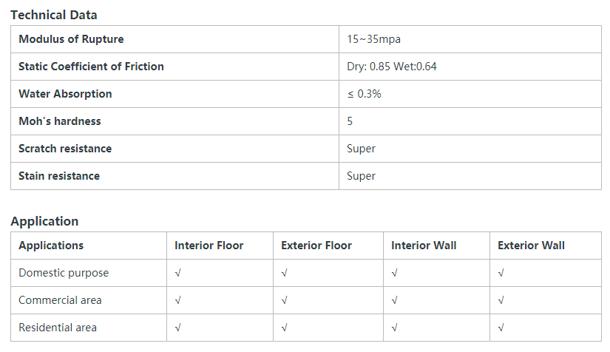This screenshot has height=352, width=610.
Task: Click the Application section heading
Action: tap(44, 221)
